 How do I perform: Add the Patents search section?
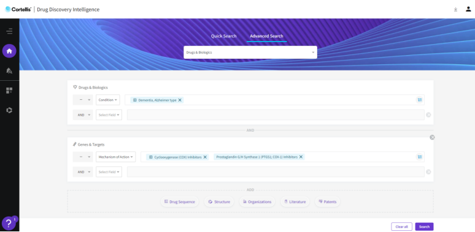pos(328,202)
